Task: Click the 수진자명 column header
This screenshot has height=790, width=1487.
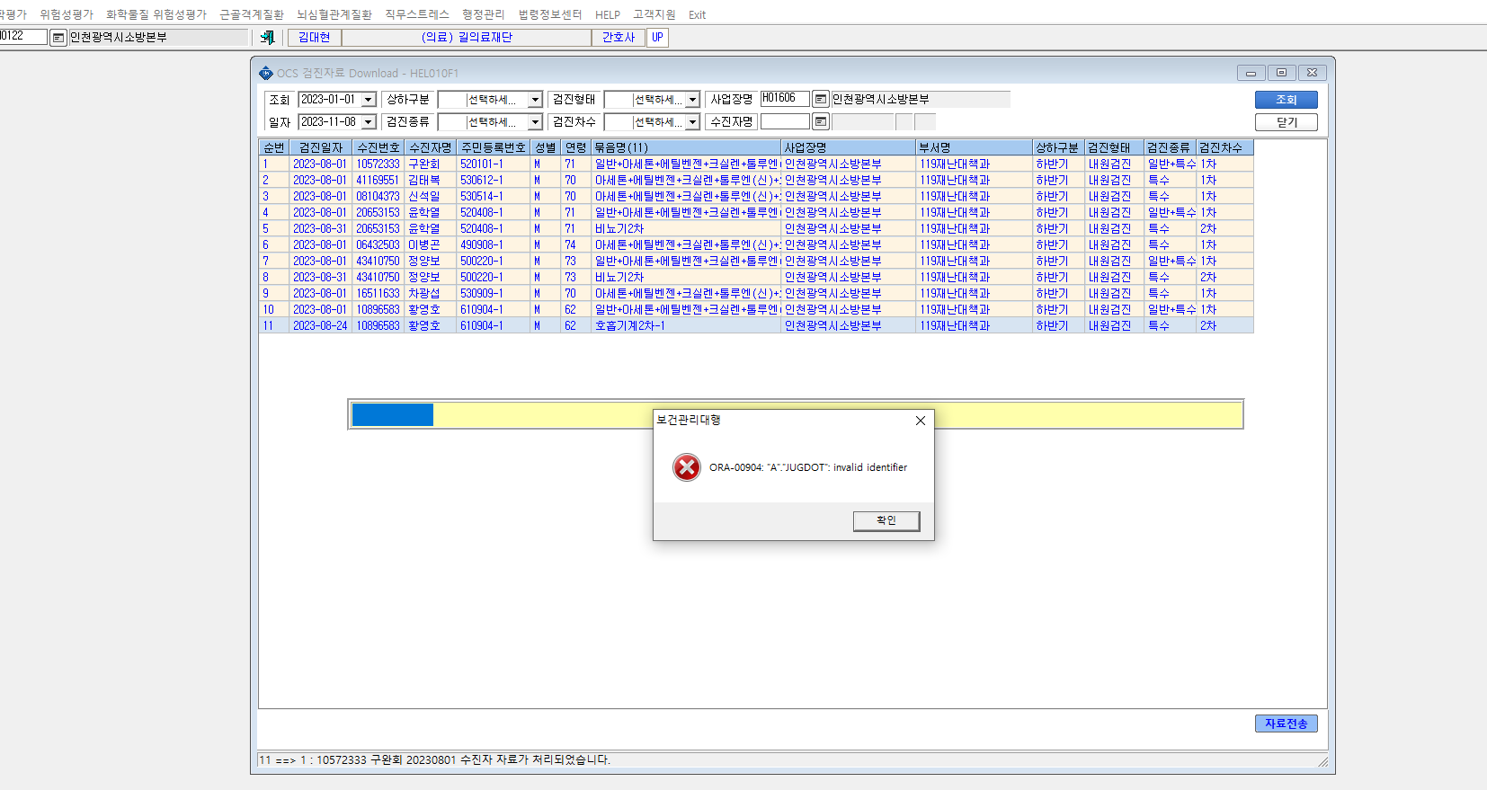Action: tap(431, 147)
